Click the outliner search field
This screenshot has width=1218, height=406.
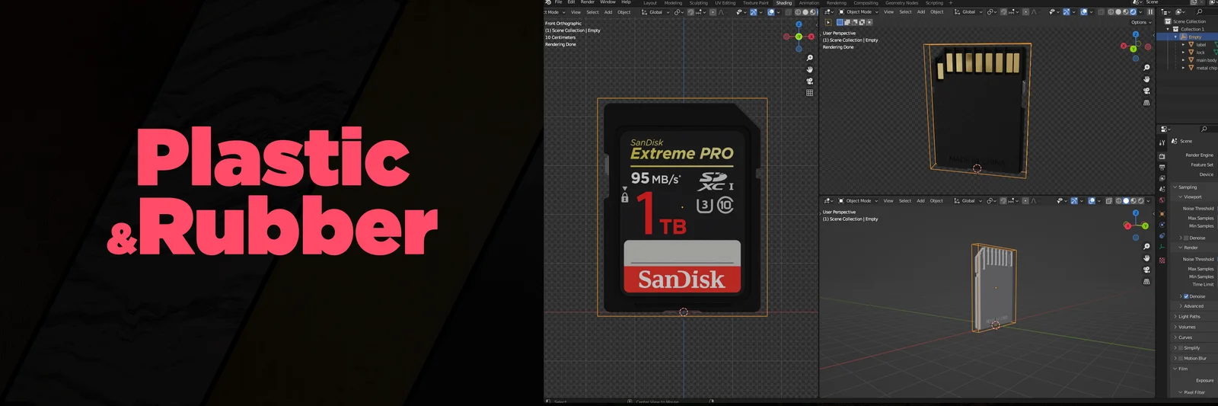click(1205, 12)
